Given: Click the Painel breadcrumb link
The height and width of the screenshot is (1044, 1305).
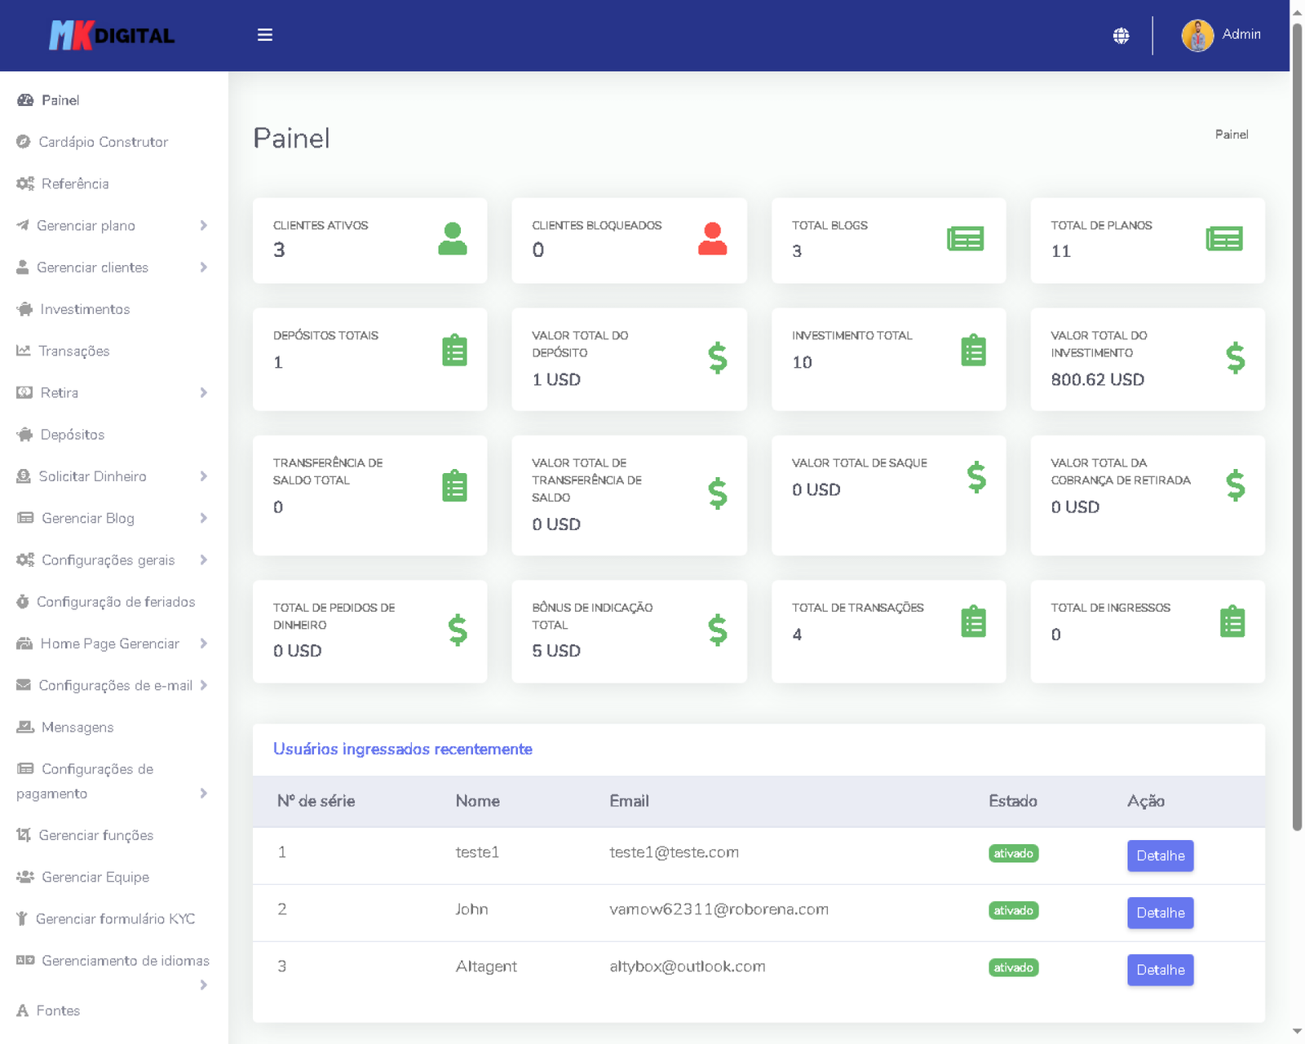Looking at the screenshot, I should [1231, 135].
